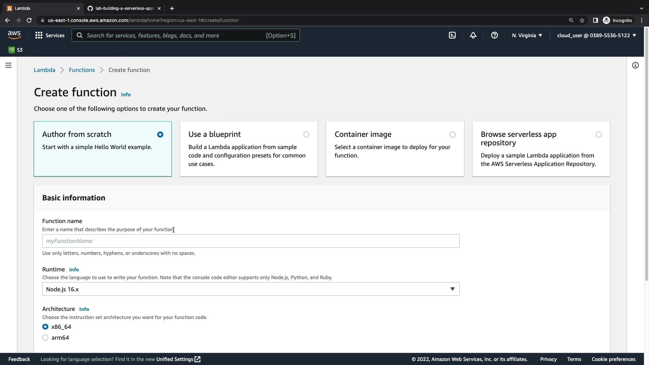This screenshot has height=365, width=649.
Task: Focus the Function name input field
Action: 250,241
